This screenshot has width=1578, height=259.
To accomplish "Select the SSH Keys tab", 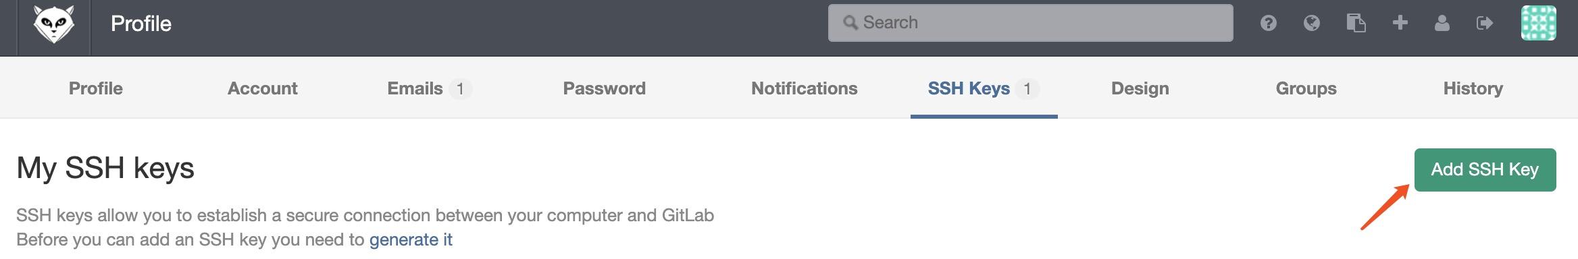I will click(x=984, y=88).
